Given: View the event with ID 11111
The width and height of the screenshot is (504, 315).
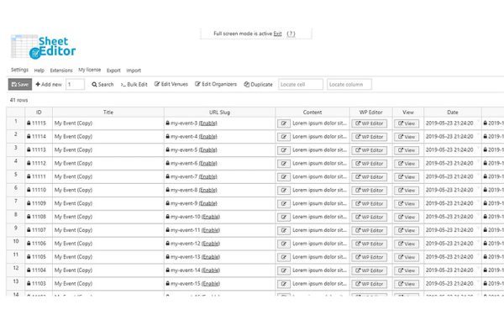Looking at the screenshot, I should 407,177.
